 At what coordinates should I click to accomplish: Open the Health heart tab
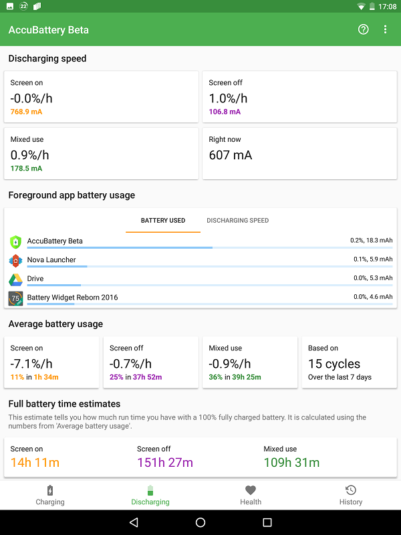251,495
